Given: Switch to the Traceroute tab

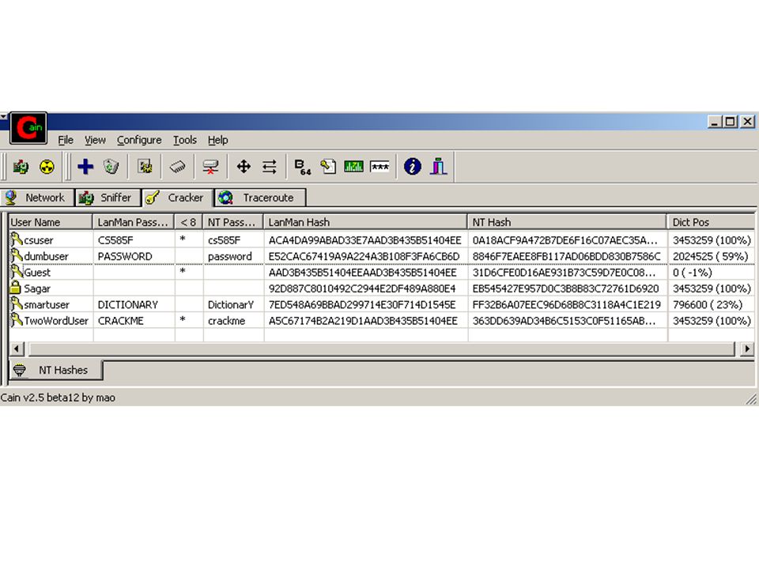Looking at the screenshot, I should [260, 198].
